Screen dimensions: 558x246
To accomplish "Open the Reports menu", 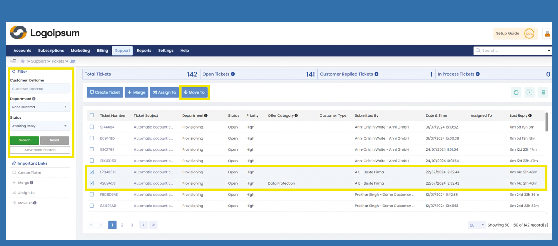I will point(144,51).
